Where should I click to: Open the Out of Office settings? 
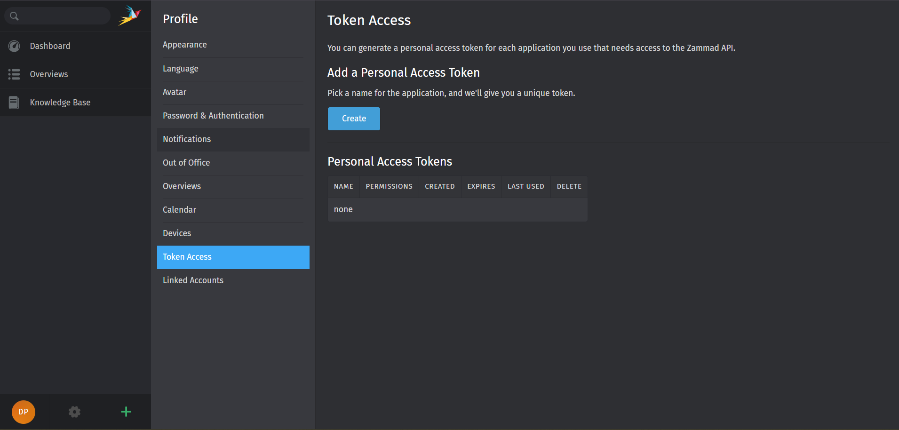186,162
